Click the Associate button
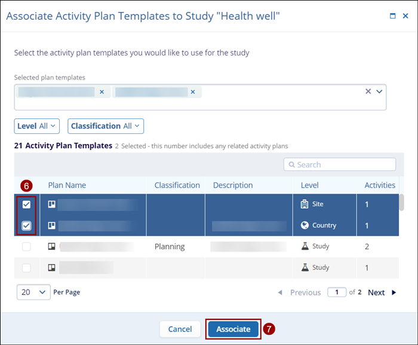This screenshot has width=418, height=345. [x=233, y=329]
